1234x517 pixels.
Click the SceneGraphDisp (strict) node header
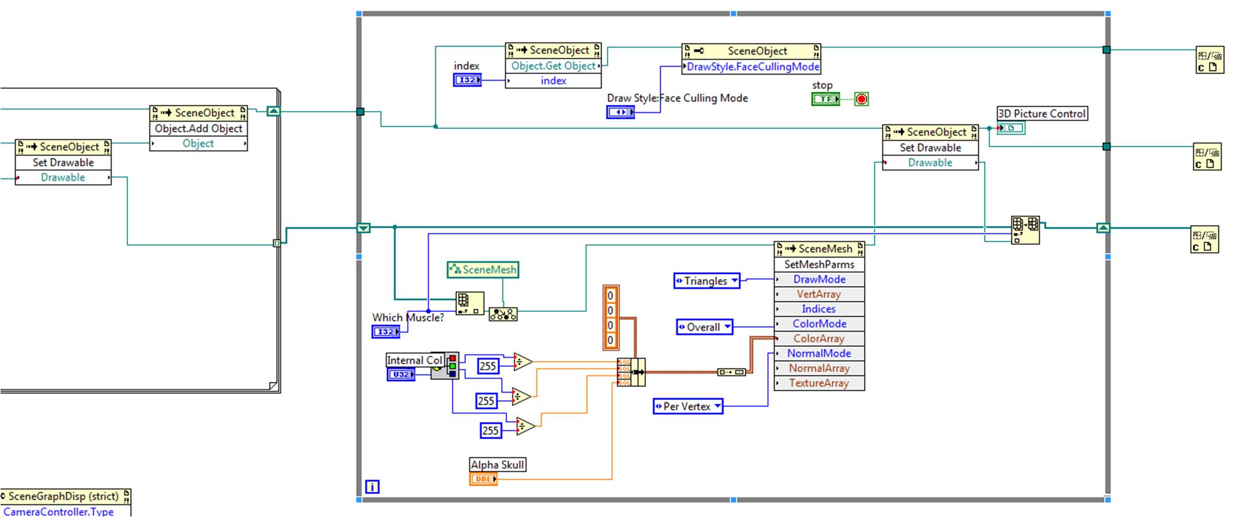(x=65, y=496)
